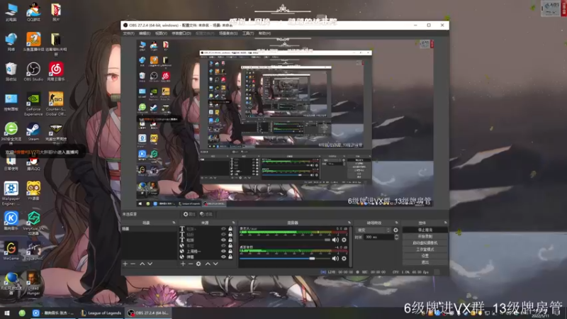Pop out the Controls dock panel
The image size is (567, 319).
click(446, 223)
